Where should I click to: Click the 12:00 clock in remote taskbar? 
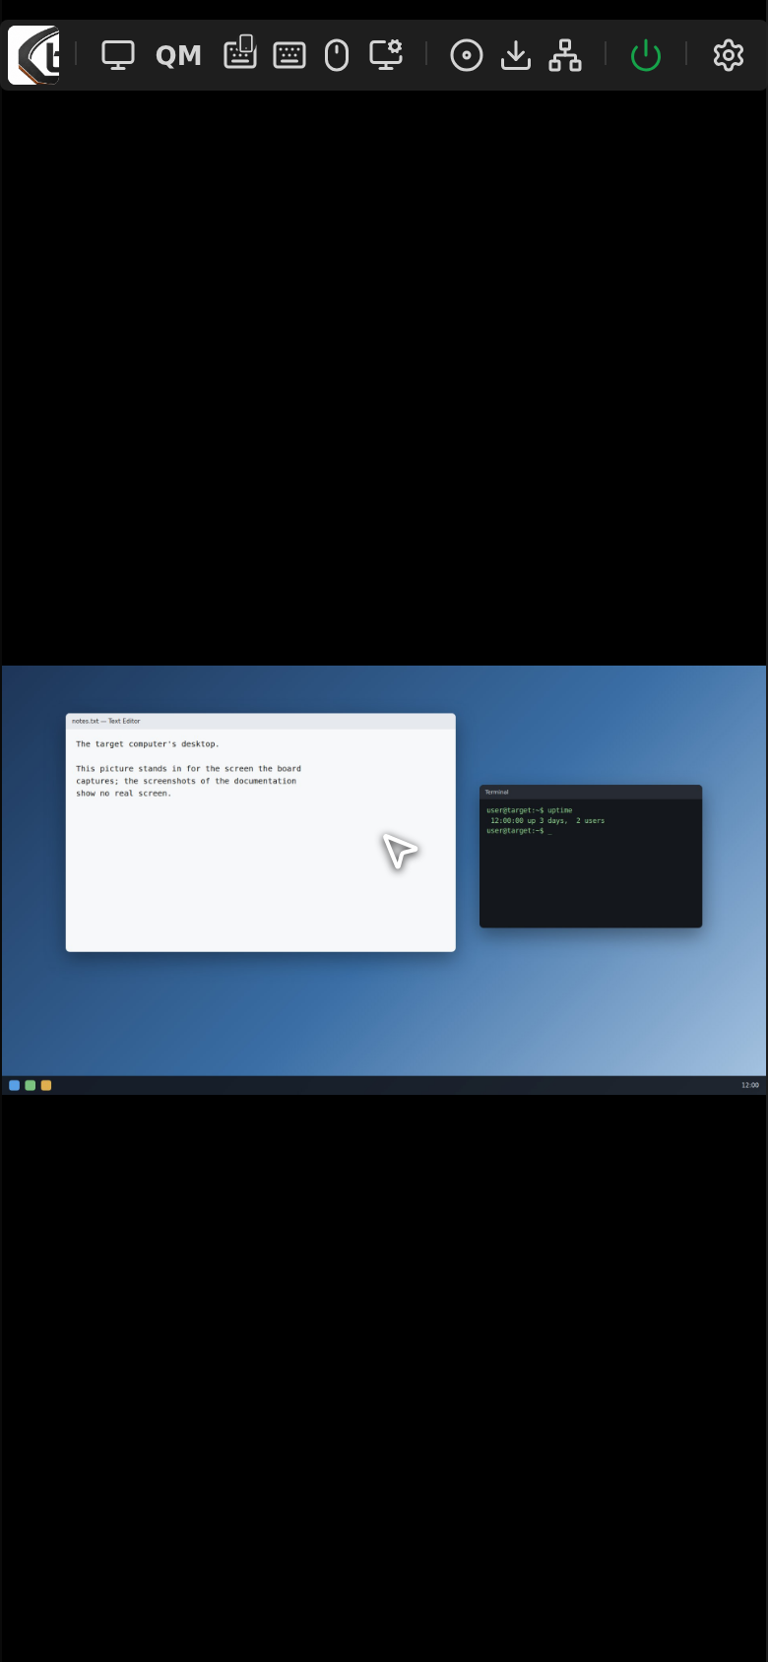tap(750, 1085)
